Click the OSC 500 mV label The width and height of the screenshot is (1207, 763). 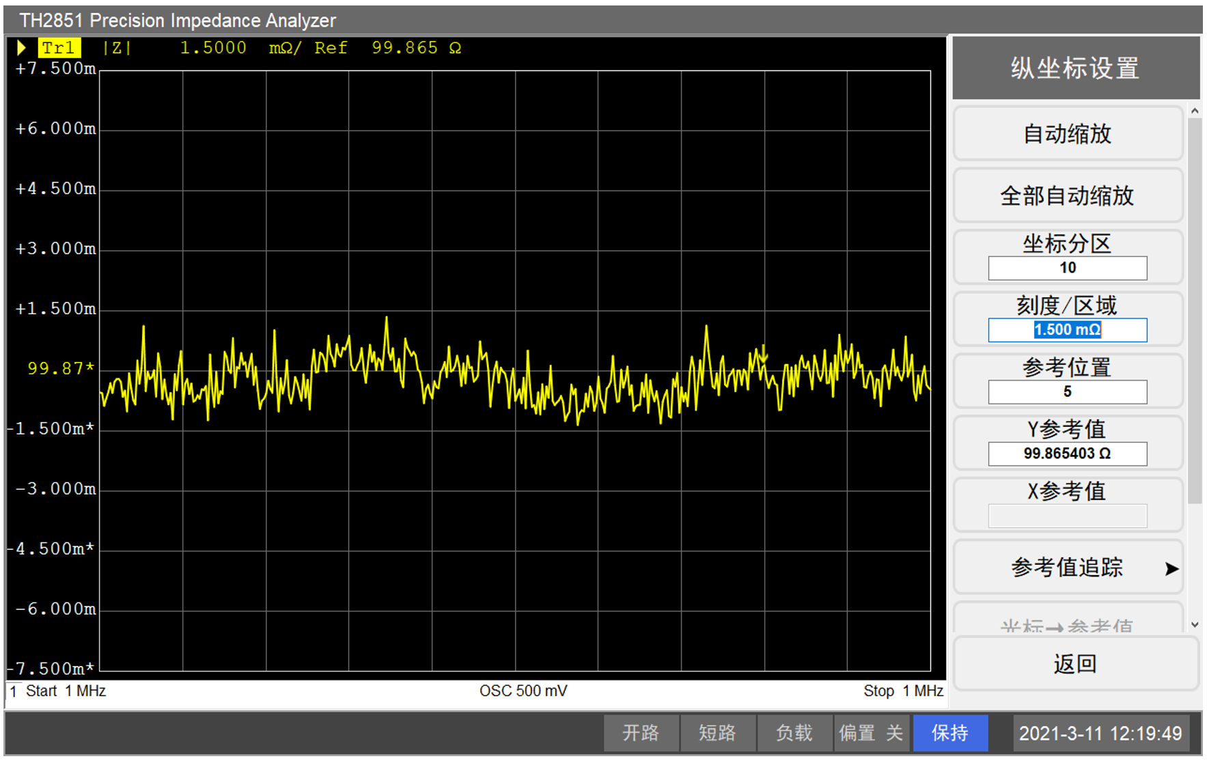coord(523,691)
